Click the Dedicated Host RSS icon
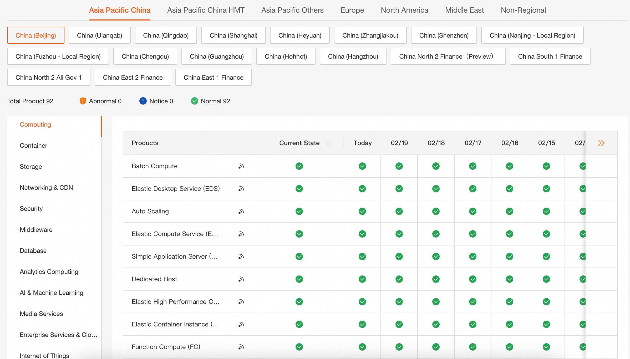This screenshot has width=630, height=359. (x=241, y=279)
